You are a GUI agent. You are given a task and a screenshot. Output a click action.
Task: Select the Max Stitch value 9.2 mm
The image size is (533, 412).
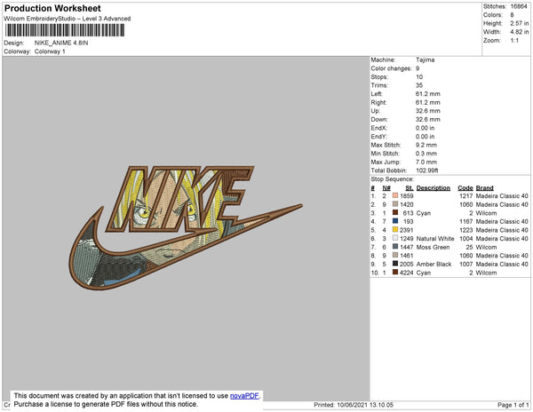pyautogui.click(x=426, y=145)
